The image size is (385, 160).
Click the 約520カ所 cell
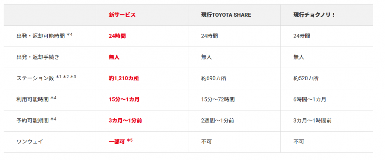click(306, 79)
